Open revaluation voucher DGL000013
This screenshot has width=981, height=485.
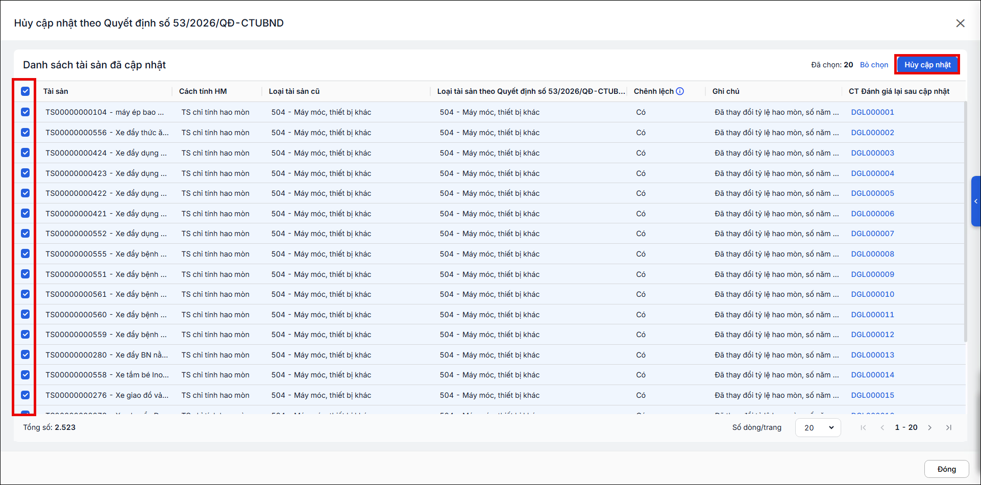coord(872,355)
